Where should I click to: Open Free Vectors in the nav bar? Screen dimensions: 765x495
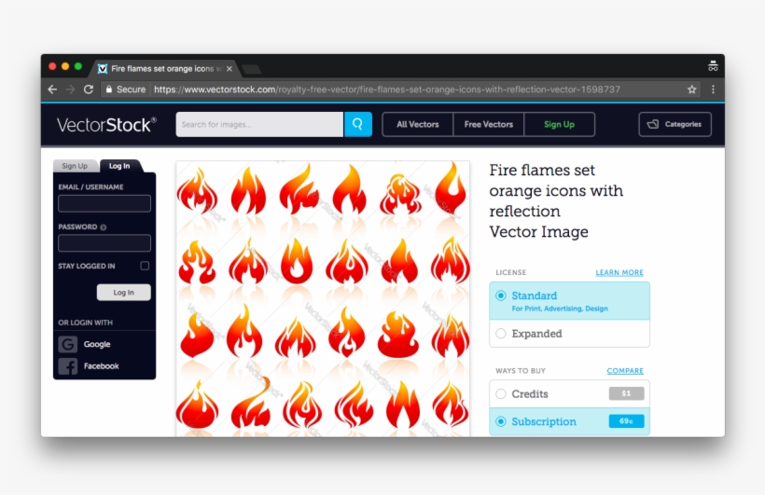[x=488, y=124]
